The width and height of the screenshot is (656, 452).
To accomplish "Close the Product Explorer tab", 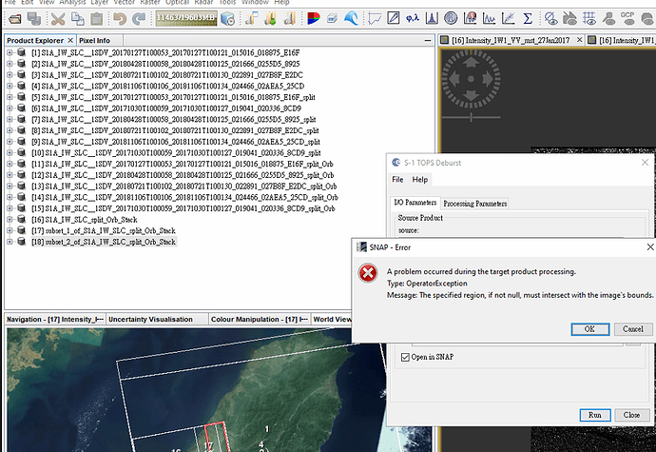I will (x=70, y=40).
